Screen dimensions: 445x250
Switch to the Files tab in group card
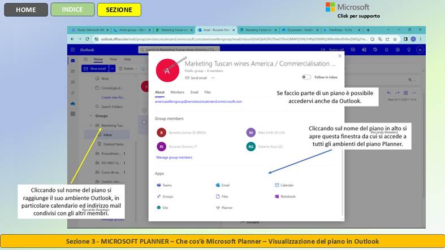pyautogui.click(x=208, y=92)
